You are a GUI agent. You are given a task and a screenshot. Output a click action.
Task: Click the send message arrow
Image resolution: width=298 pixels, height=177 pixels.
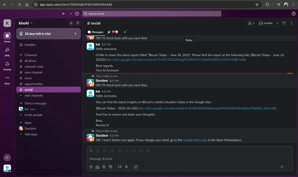click(282, 167)
